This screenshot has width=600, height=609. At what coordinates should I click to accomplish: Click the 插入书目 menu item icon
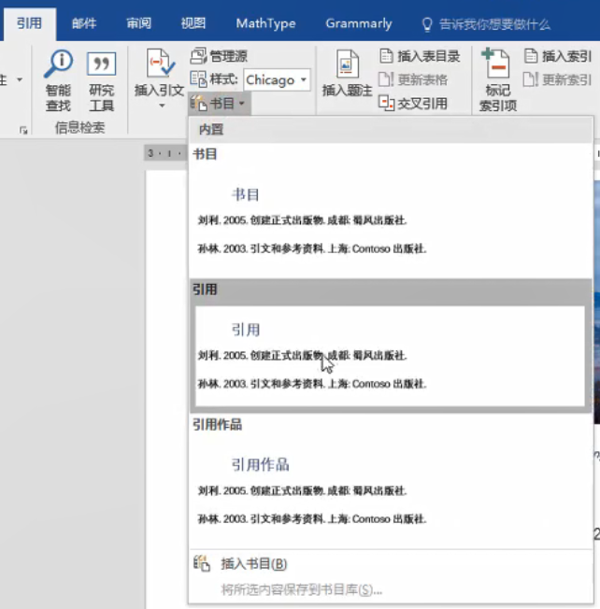[202, 563]
